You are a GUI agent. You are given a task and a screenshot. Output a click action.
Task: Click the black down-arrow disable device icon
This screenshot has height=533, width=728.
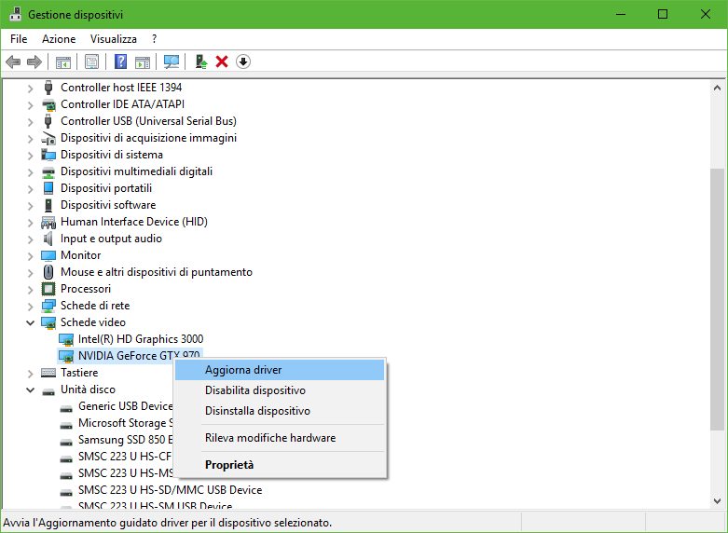click(243, 62)
